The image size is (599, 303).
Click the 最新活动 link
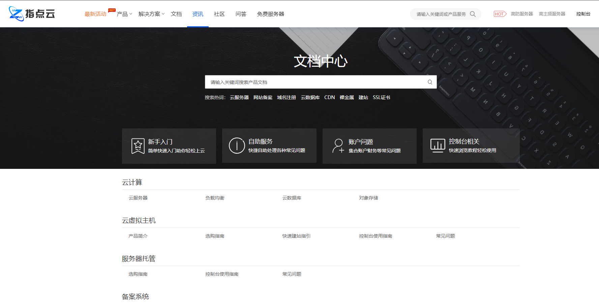95,14
